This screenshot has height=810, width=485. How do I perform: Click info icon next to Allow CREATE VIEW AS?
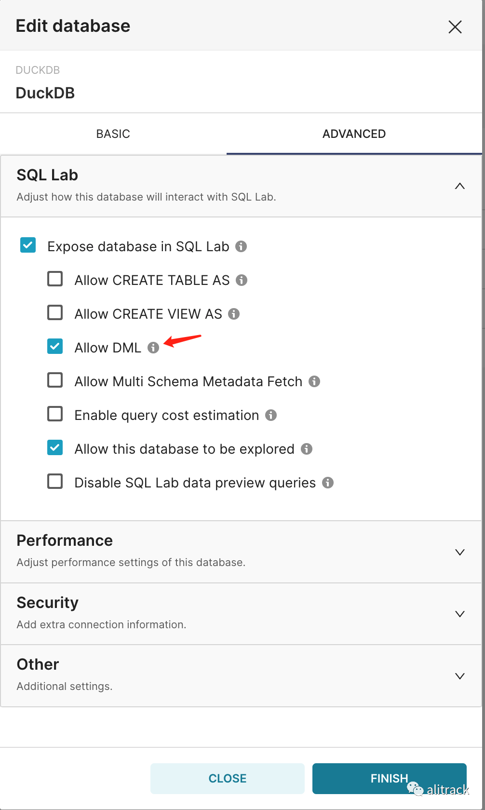click(x=234, y=314)
